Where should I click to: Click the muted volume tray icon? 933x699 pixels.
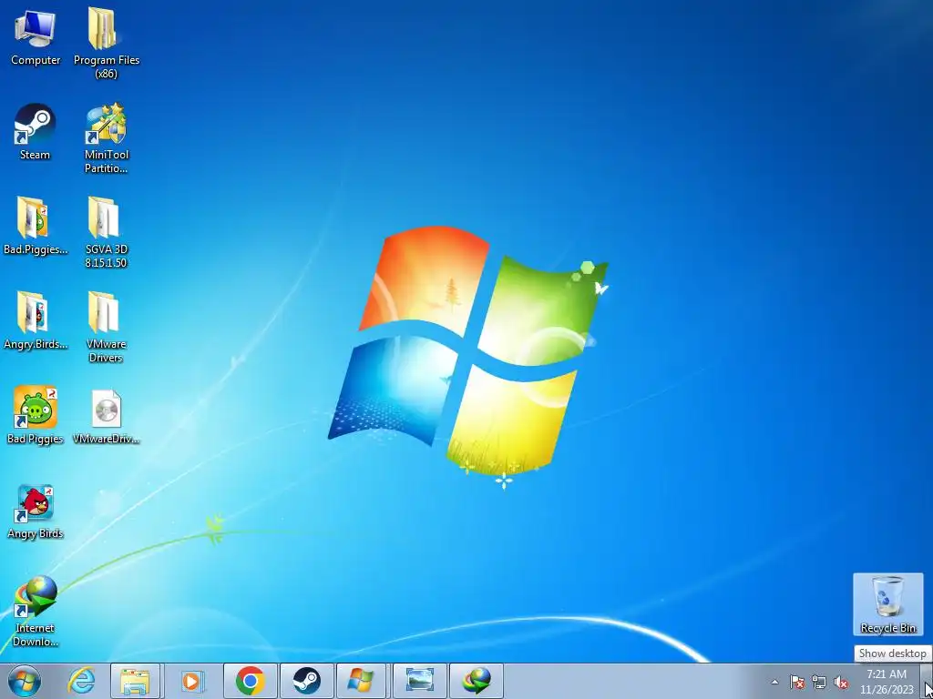[841, 682]
